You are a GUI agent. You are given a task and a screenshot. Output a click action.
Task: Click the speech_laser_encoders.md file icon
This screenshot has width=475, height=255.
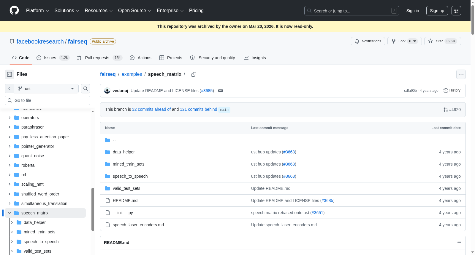pos(107,225)
